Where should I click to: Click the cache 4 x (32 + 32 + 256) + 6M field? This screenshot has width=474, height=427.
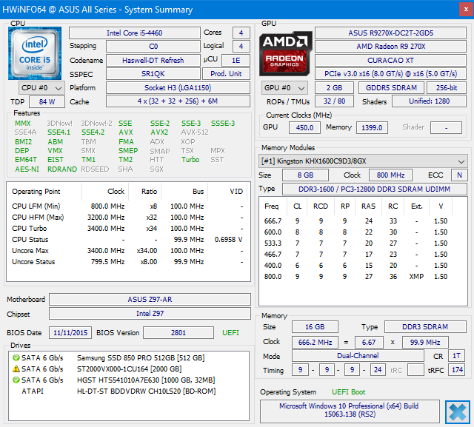(x=178, y=101)
